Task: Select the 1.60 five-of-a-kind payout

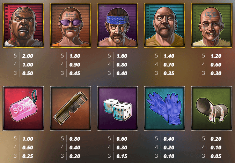Action: (122, 56)
